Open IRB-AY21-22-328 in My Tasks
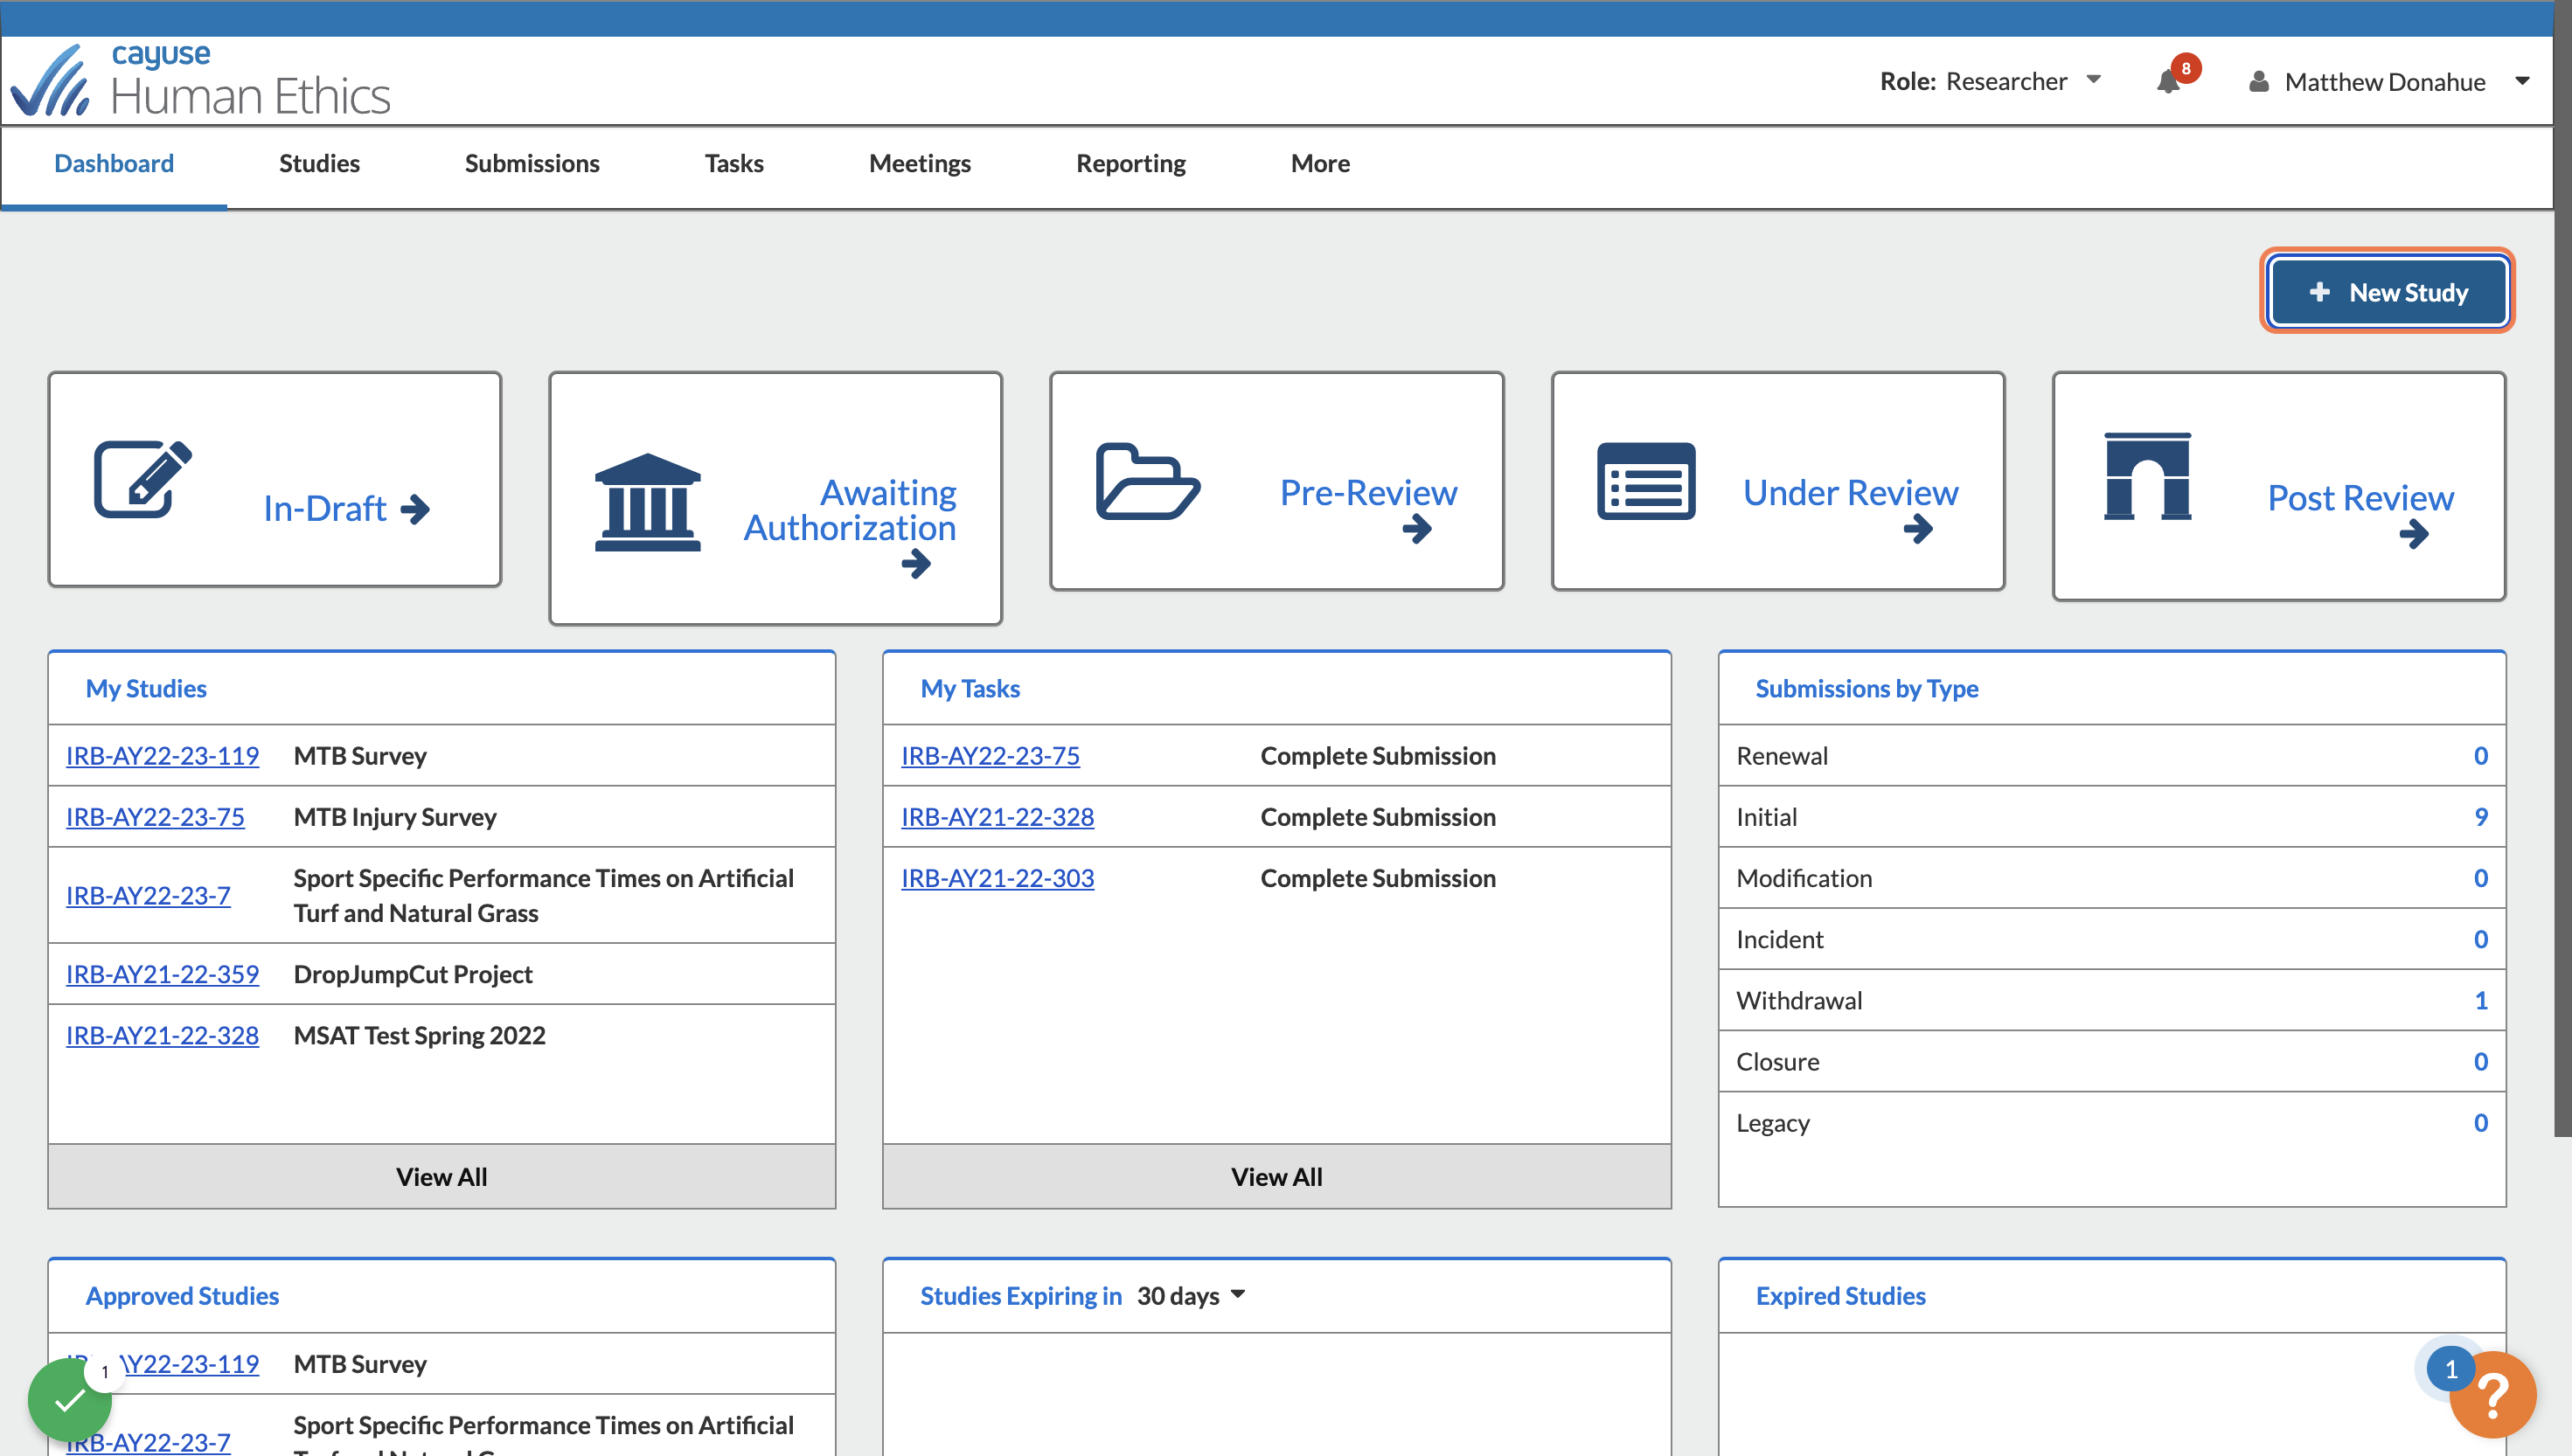Screen dimensions: 2572x1456 click(x=997, y=816)
